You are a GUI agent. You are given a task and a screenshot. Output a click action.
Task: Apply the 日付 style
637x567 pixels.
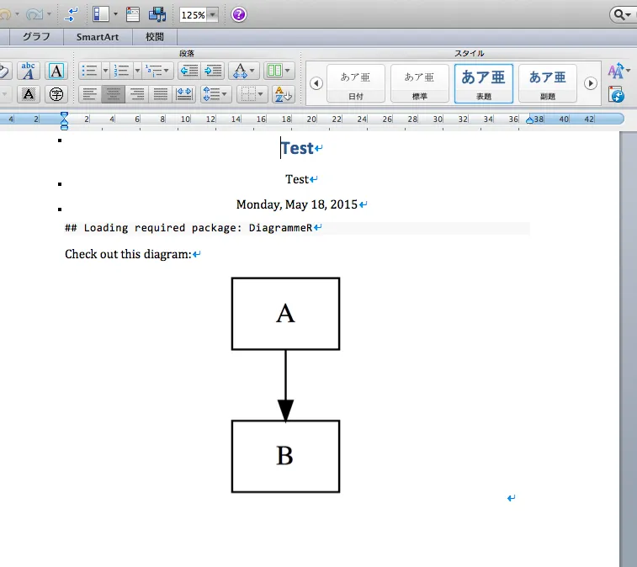click(x=355, y=83)
